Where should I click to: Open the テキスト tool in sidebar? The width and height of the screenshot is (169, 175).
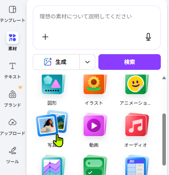(x=12, y=71)
